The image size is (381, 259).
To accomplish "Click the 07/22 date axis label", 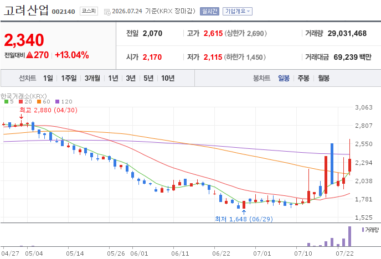I will click(x=344, y=253).
